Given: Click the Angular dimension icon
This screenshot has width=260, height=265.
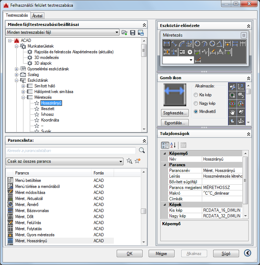Looking at the screenshot, I should (219, 44).
